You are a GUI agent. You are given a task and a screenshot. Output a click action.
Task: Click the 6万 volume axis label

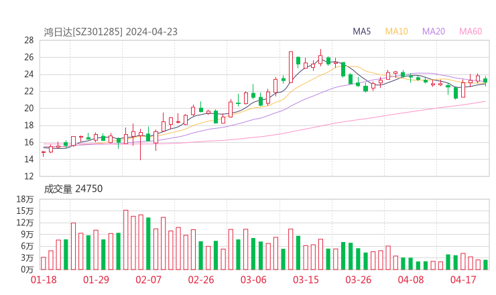pos(27,246)
